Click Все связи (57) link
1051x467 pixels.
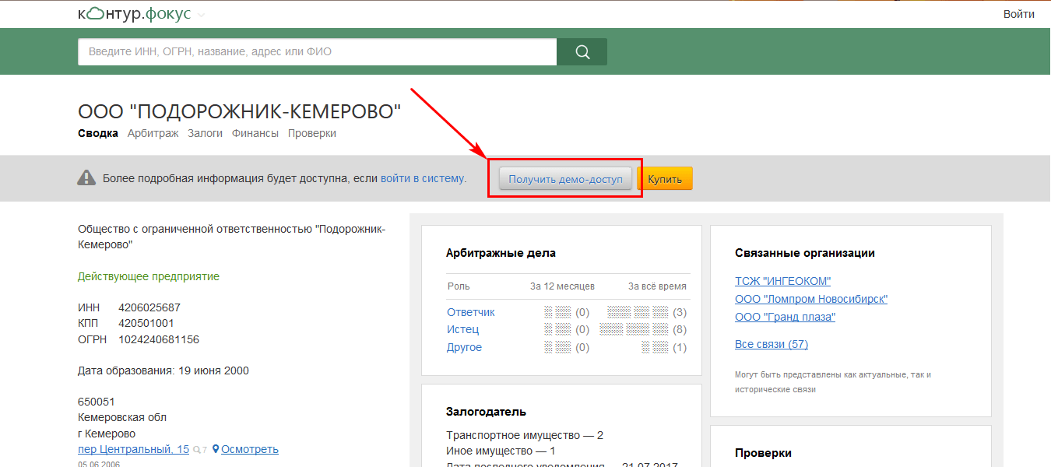pyautogui.click(x=772, y=344)
